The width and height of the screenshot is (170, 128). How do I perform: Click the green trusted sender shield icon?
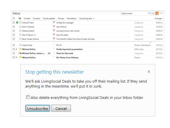coord(17,23)
